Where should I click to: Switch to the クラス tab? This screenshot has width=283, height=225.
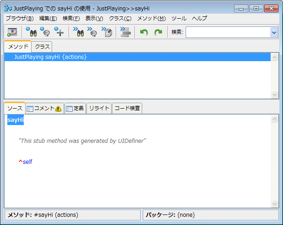[x=42, y=47]
